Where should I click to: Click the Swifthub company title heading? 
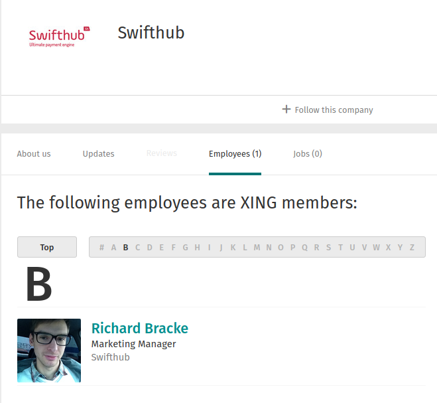(151, 33)
